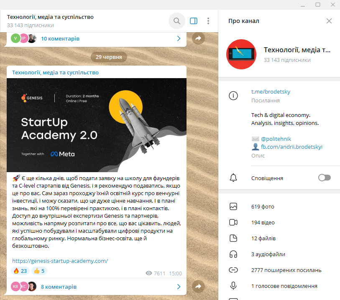Click the subscriber count under the header title
The width and height of the screenshot is (340, 300).
click(x=31, y=25)
